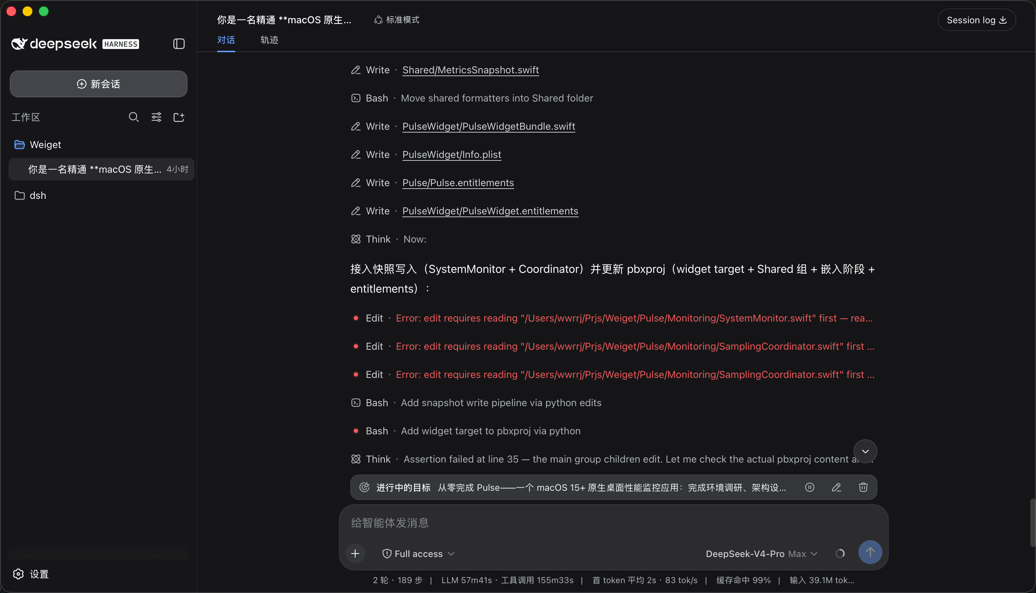Open the Full access permission dropdown
Screen dimensions: 1036x593
coord(418,554)
